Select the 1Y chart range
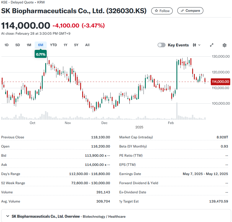The width and height of the screenshot is (232, 222). tap(65, 45)
